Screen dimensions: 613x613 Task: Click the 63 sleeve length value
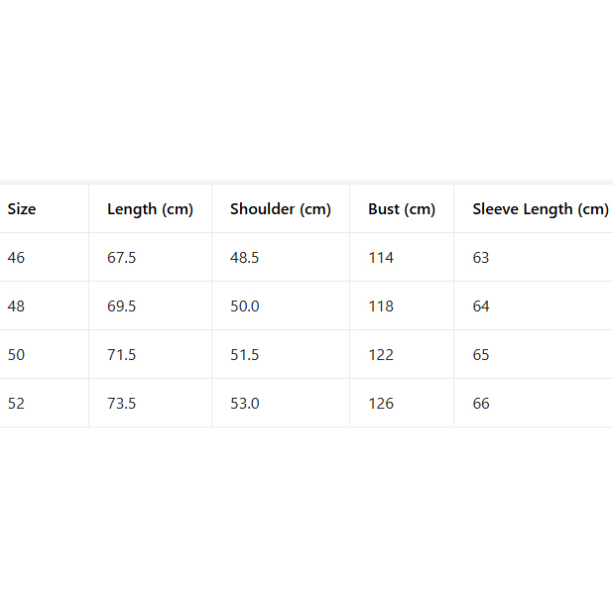pos(481,258)
